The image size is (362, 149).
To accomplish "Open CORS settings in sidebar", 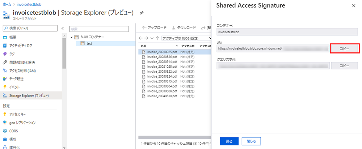I will click(x=14, y=131).
